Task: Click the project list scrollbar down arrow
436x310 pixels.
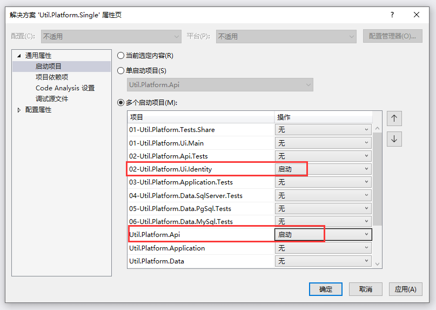Action: [x=377, y=264]
